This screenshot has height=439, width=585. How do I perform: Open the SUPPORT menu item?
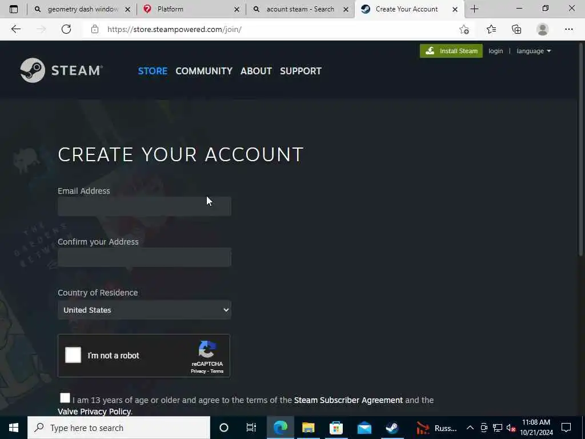click(x=300, y=71)
